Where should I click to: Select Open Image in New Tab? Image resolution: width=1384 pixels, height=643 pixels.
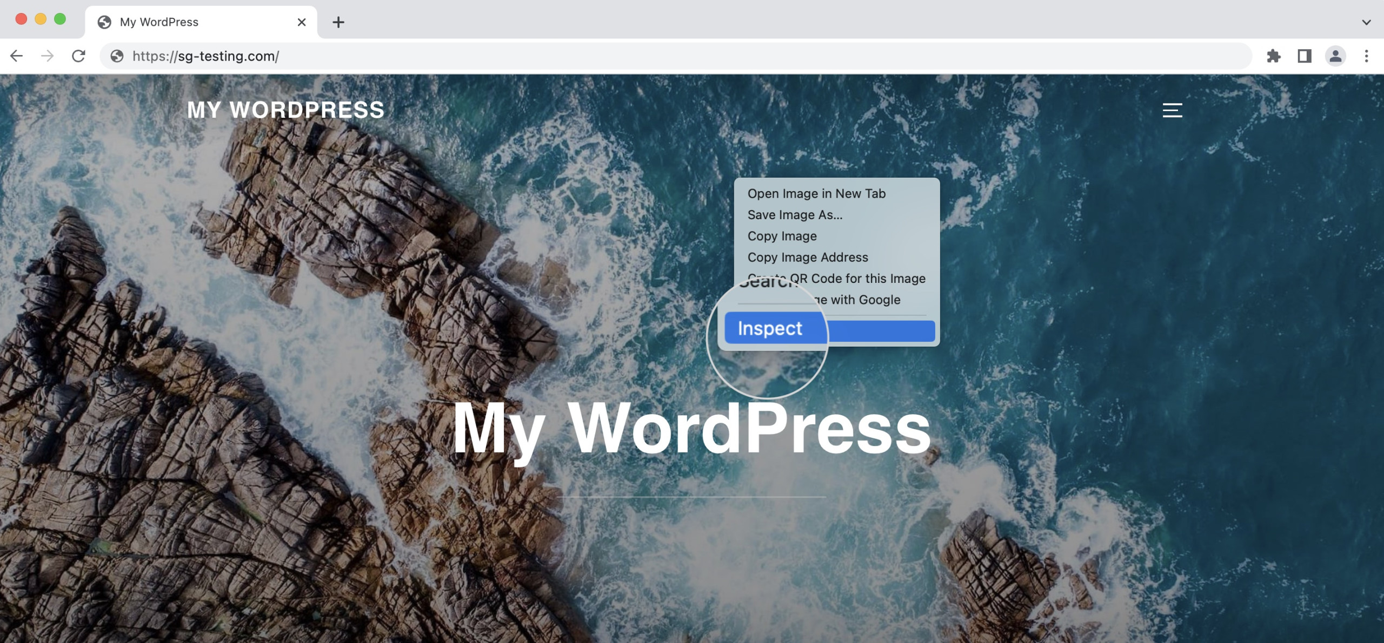pos(816,193)
